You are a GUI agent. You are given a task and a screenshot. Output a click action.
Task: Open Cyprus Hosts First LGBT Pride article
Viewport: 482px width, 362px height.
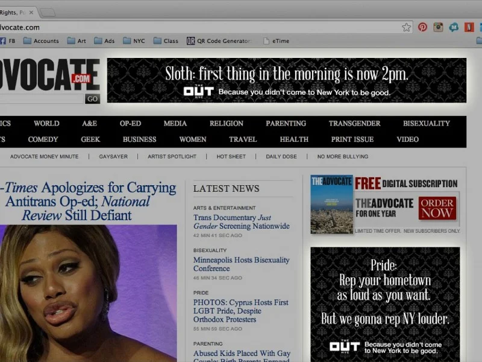[x=240, y=311]
